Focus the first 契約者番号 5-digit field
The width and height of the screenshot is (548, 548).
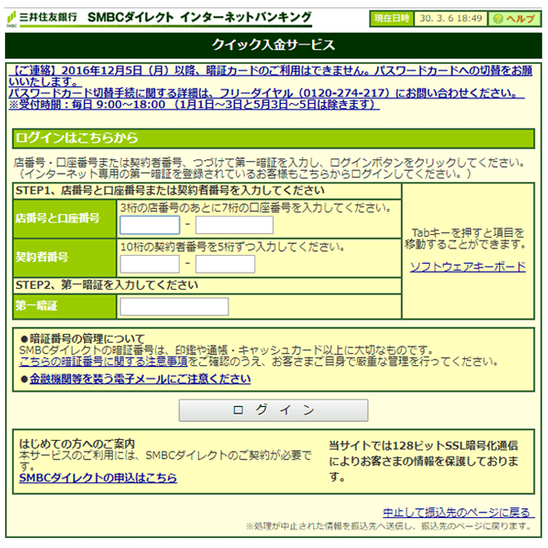(x=149, y=264)
